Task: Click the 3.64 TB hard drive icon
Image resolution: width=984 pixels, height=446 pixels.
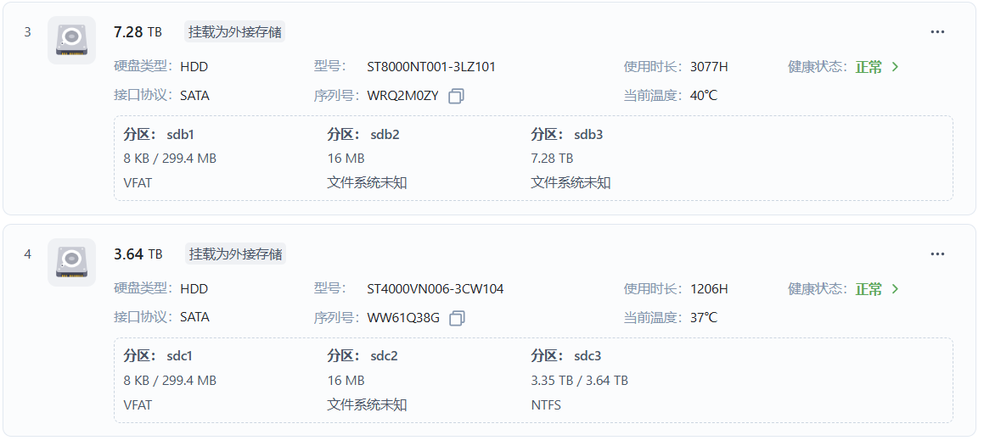Action: click(x=71, y=262)
